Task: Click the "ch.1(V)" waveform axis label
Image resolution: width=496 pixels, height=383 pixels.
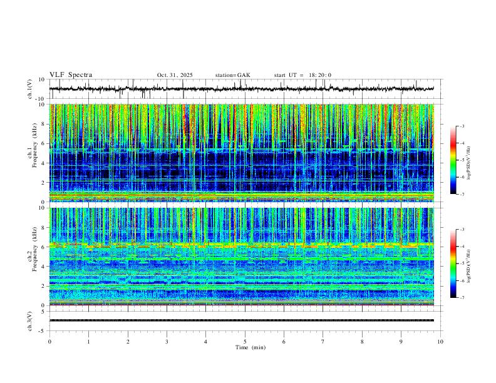Action: pos(30,89)
